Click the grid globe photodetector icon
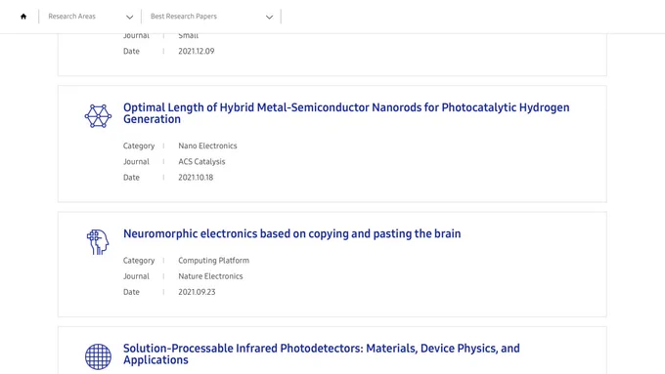This screenshot has width=665, height=374. 98,356
